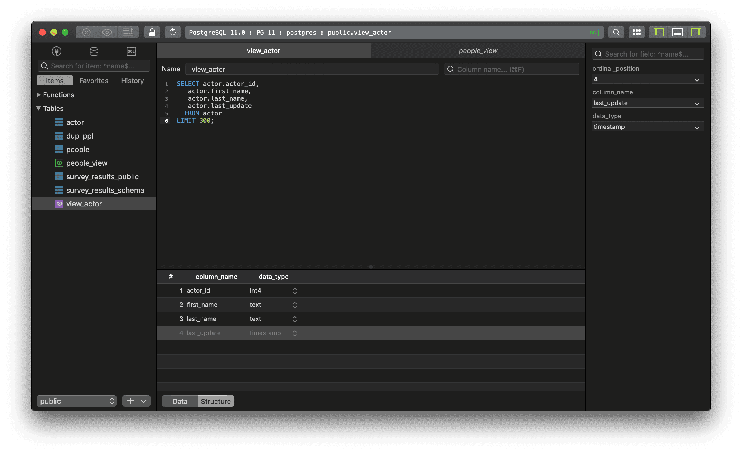Select the Items sidebar segment
Screen dimensions: 742x453
pyautogui.click(x=55, y=81)
